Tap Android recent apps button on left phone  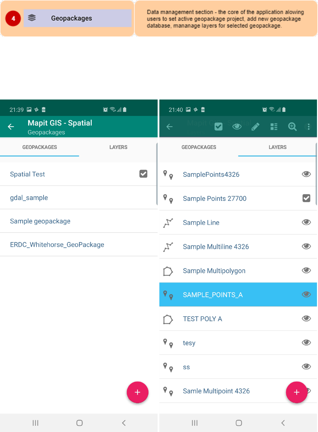(x=35, y=423)
